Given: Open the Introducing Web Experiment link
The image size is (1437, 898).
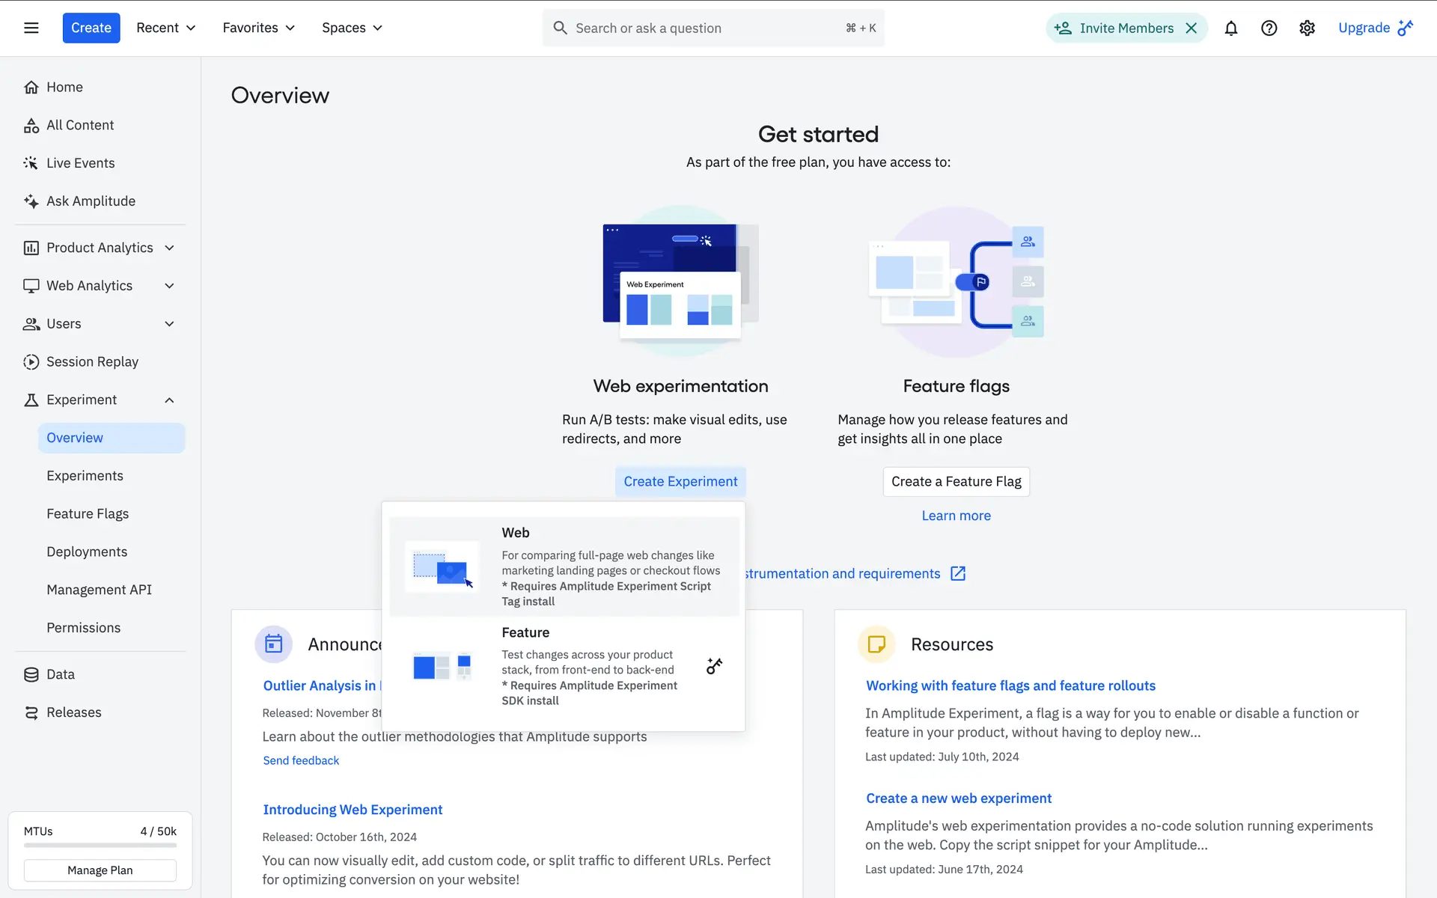Looking at the screenshot, I should pyautogui.click(x=353, y=809).
